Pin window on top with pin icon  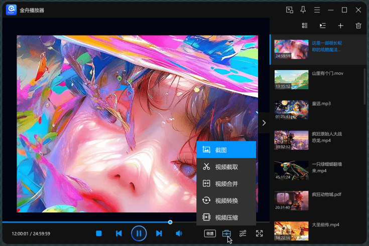coord(303,10)
